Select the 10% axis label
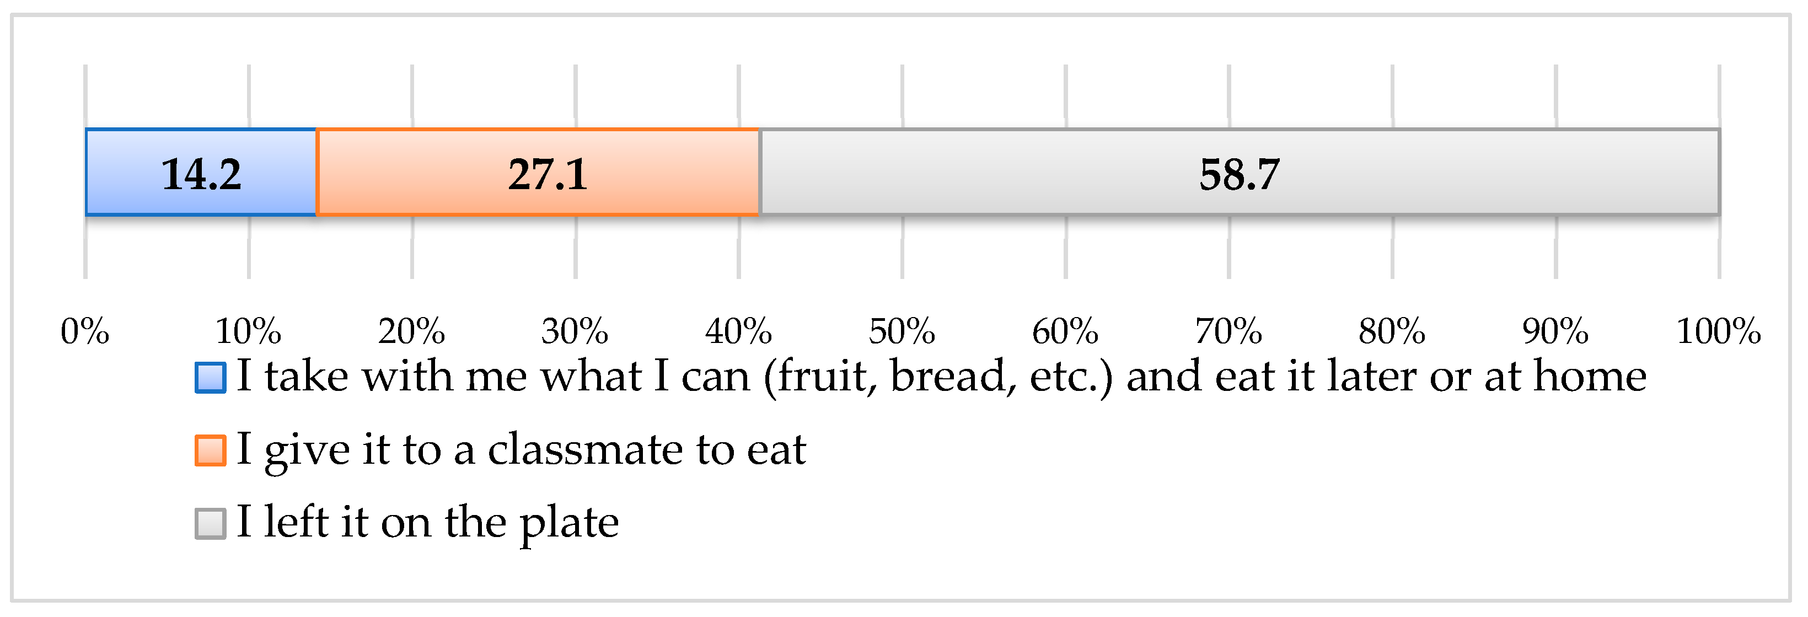 coord(249,331)
